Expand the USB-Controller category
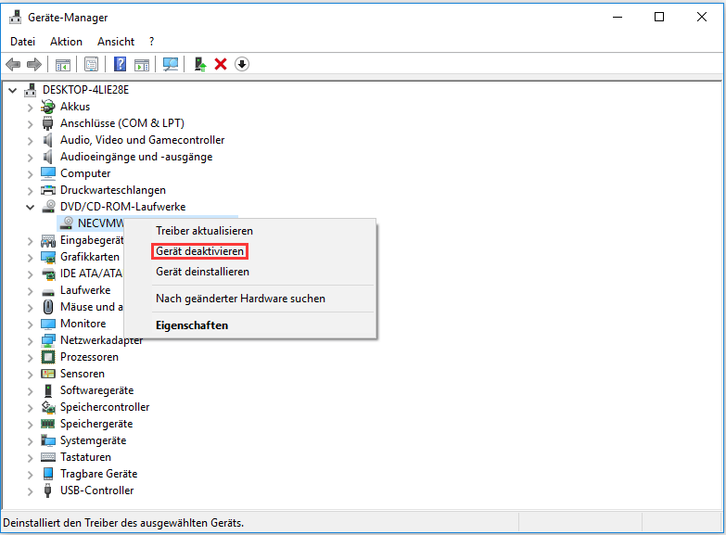 31,490
